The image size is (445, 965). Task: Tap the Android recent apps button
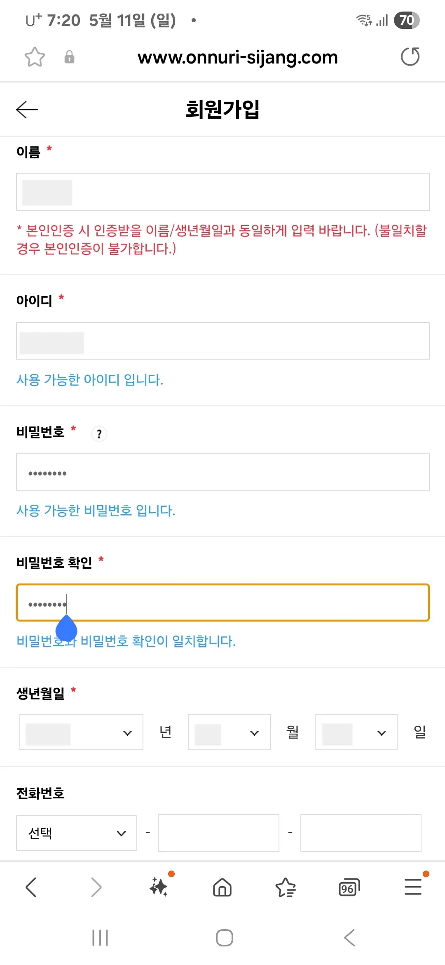pos(100,938)
